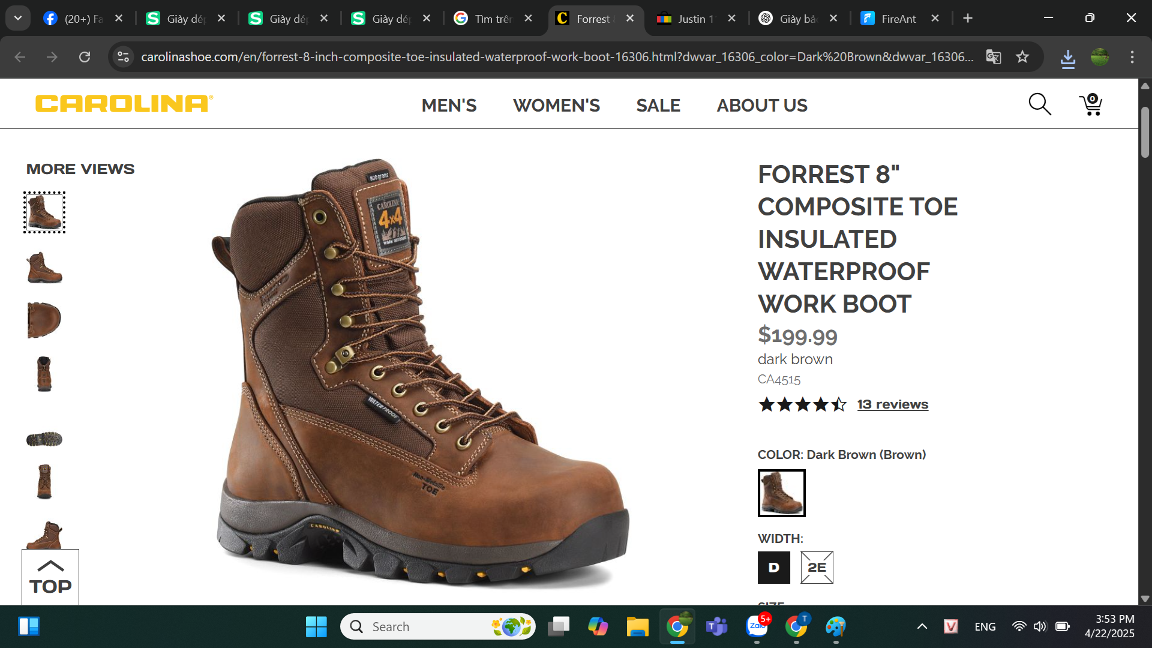Click the TOP back-to-top button
The image size is (1152, 648).
[x=50, y=577]
